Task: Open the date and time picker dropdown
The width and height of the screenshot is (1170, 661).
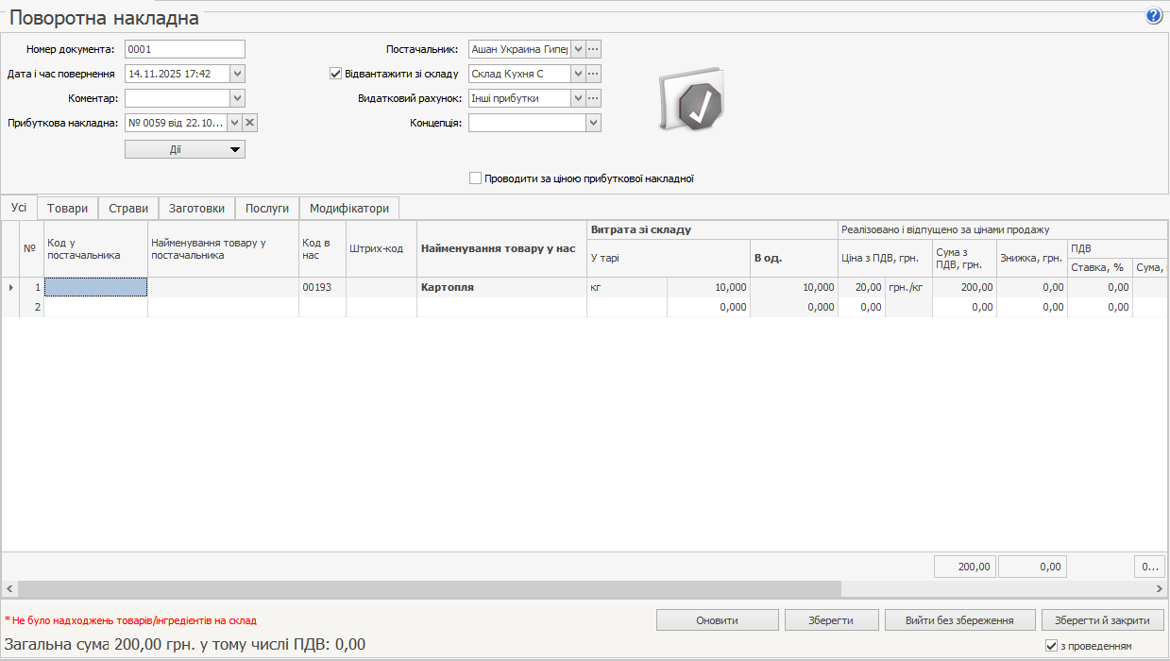Action: click(x=237, y=74)
